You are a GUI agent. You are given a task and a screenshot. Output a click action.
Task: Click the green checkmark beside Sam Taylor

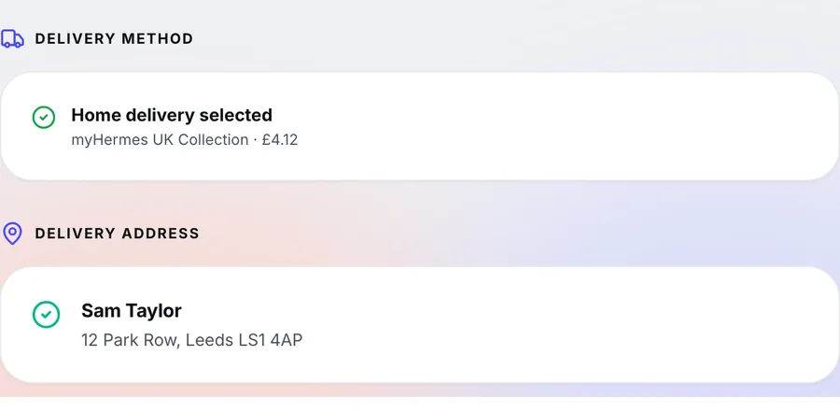(46, 314)
